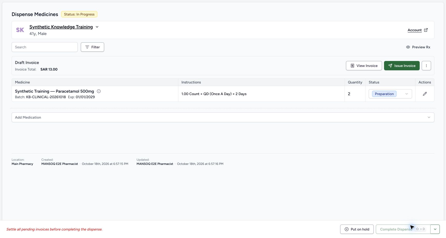Viewport: 446px width, 238px height.
Task: Click the Issue Invoice button
Action: coord(402,66)
